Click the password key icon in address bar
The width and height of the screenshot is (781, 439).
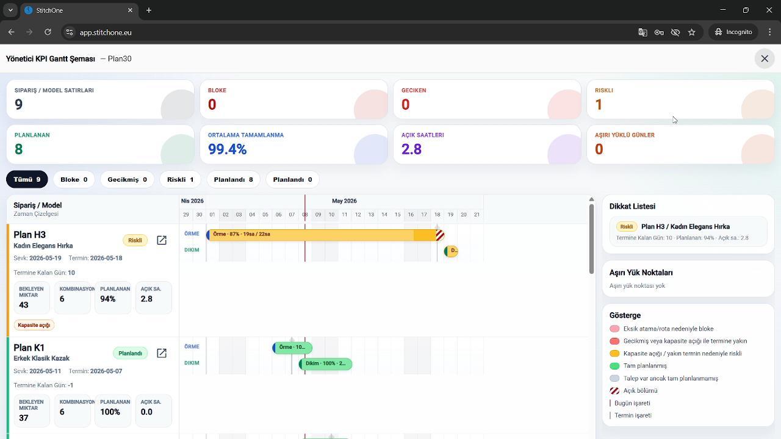pyautogui.click(x=659, y=32)
